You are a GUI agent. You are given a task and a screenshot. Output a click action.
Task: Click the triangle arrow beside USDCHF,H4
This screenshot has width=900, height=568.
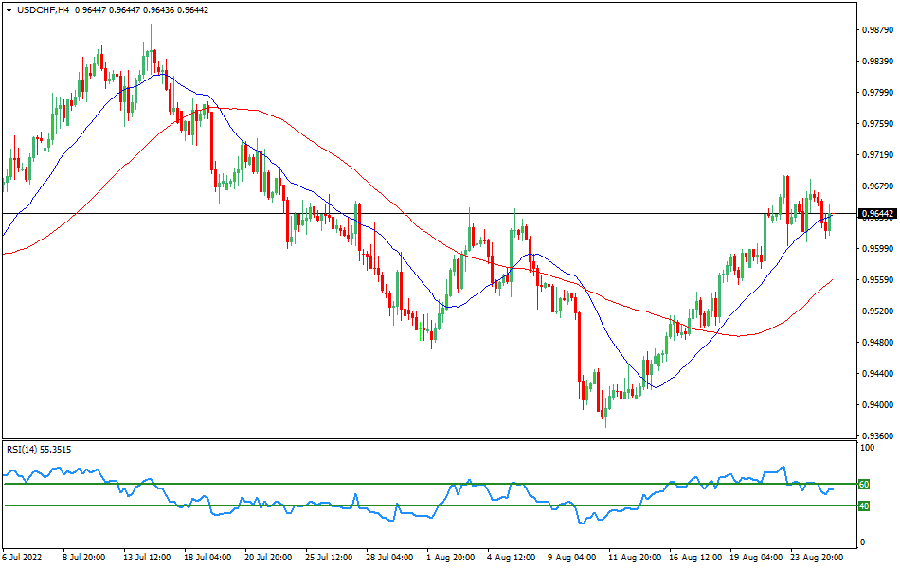[x=9, y=9]
